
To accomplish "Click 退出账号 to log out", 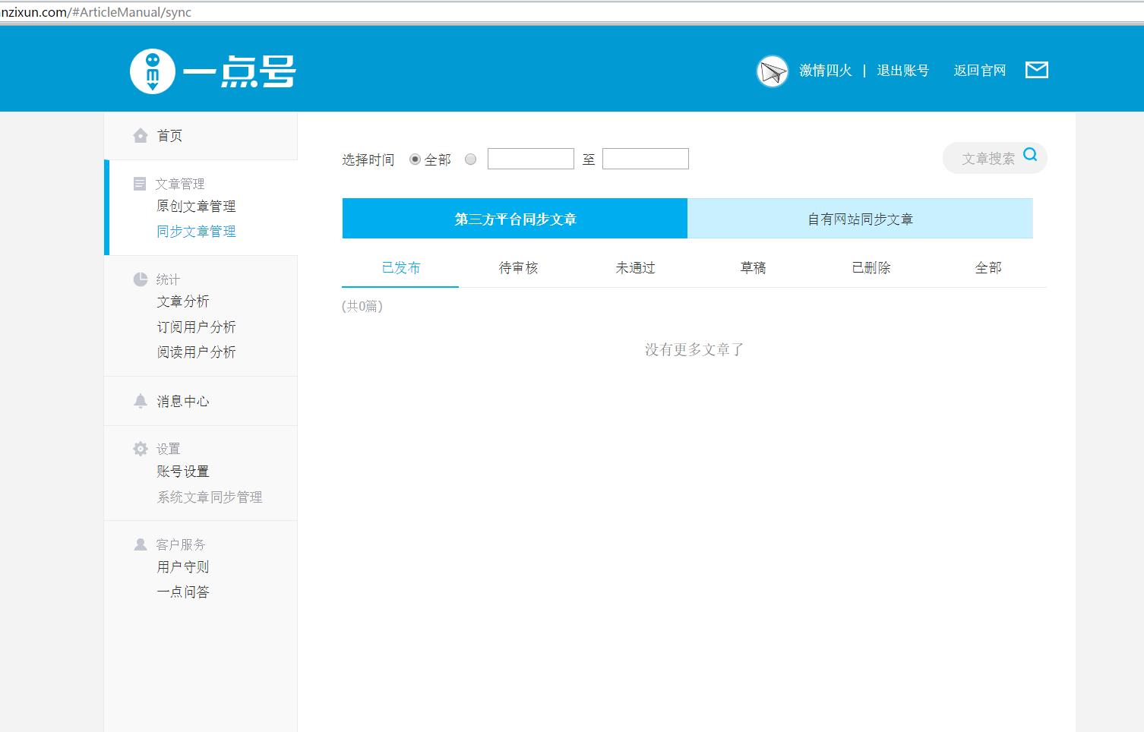I will point(903,70).
